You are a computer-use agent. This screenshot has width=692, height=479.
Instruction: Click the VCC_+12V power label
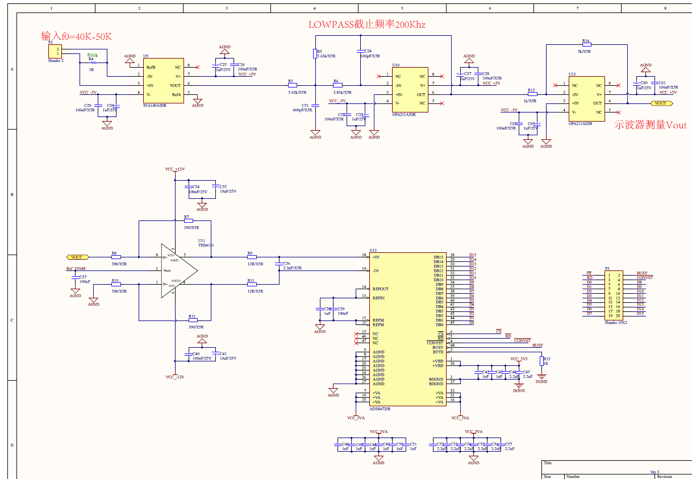pyautogui.click(x=174, y=169)
